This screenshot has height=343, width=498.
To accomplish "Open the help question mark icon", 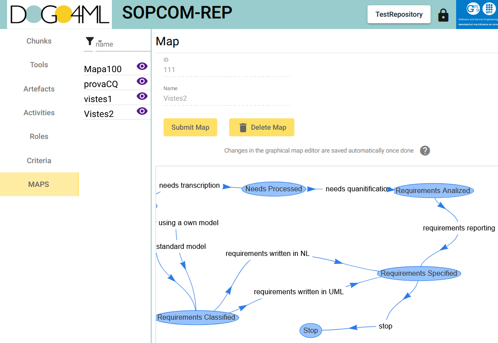I will [x=424, y=151].
